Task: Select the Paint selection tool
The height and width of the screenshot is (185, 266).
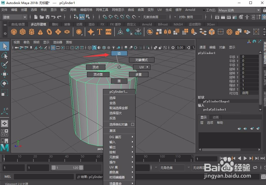Action: click(5, 65)
